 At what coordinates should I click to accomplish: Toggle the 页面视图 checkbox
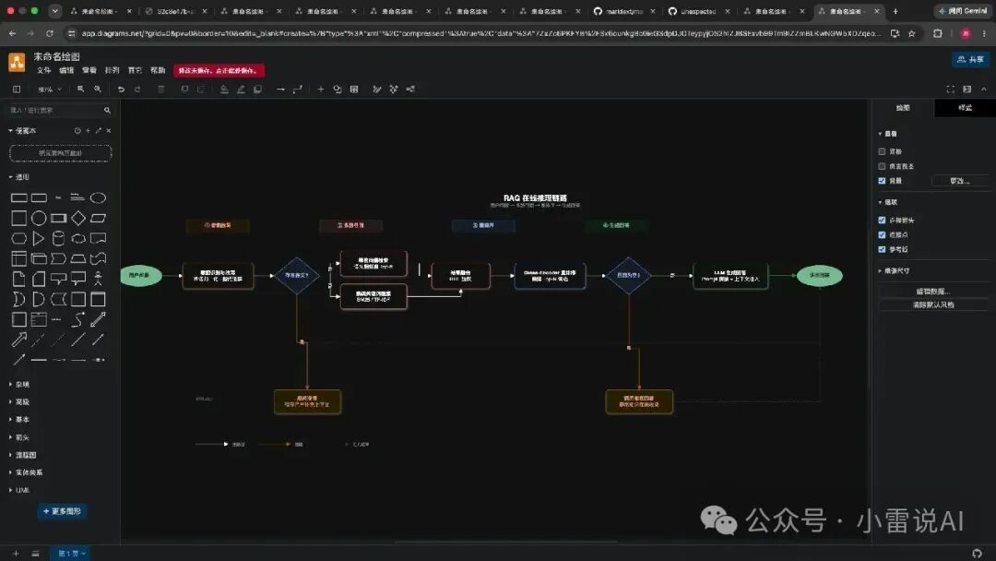point(882,166)
